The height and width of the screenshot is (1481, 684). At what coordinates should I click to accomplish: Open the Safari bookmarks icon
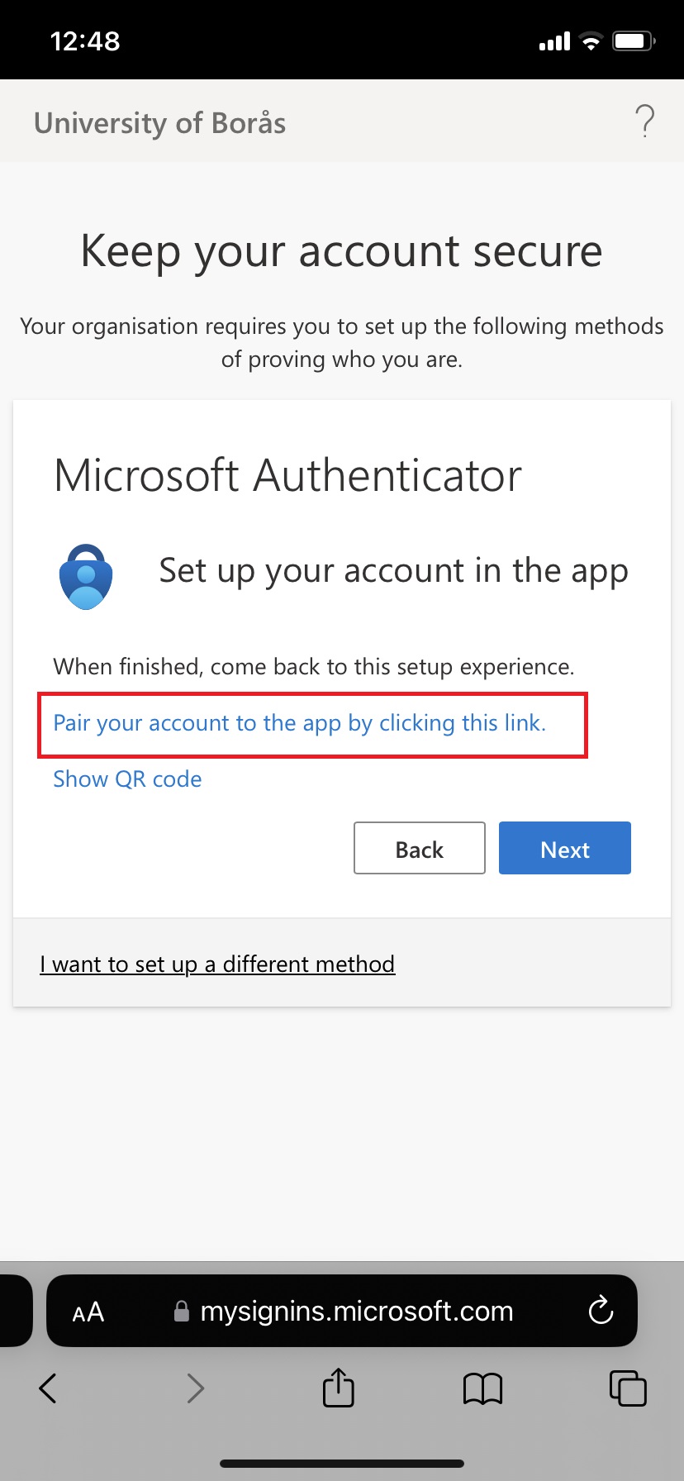483,1388
